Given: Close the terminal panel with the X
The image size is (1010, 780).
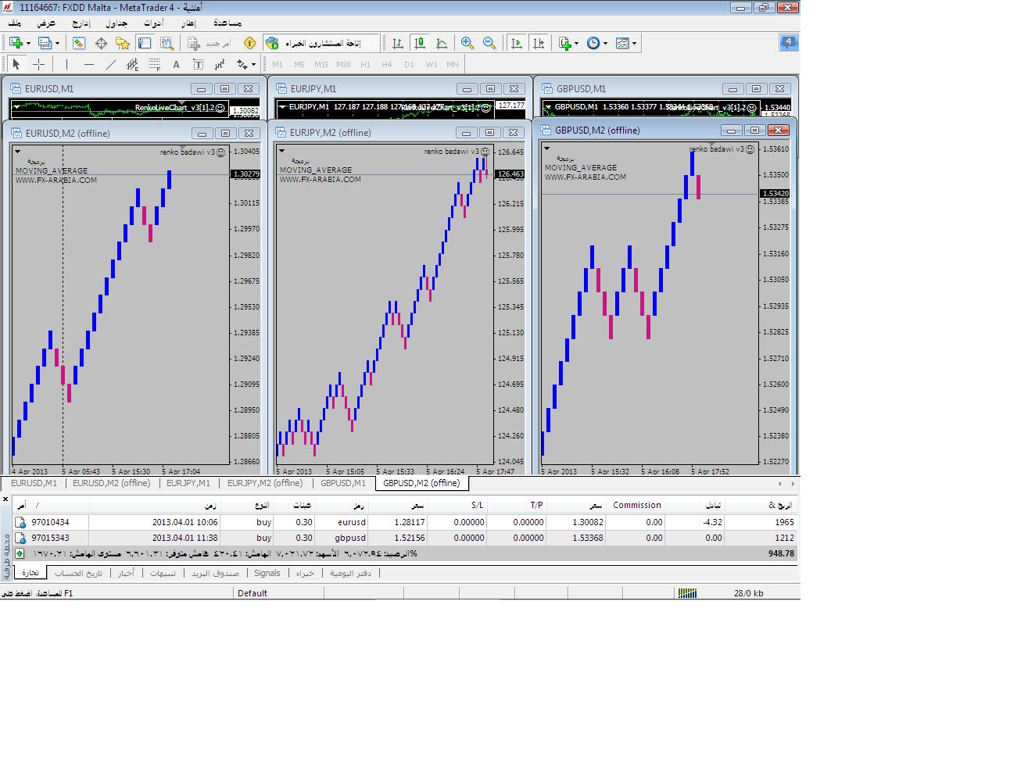Looking at the screenshot, I should pos(5,499).
